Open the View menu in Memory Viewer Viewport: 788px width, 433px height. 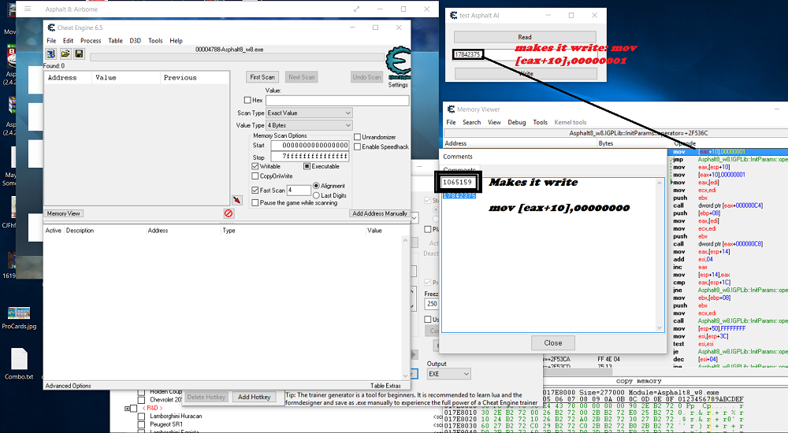click(x=494, y=122)
